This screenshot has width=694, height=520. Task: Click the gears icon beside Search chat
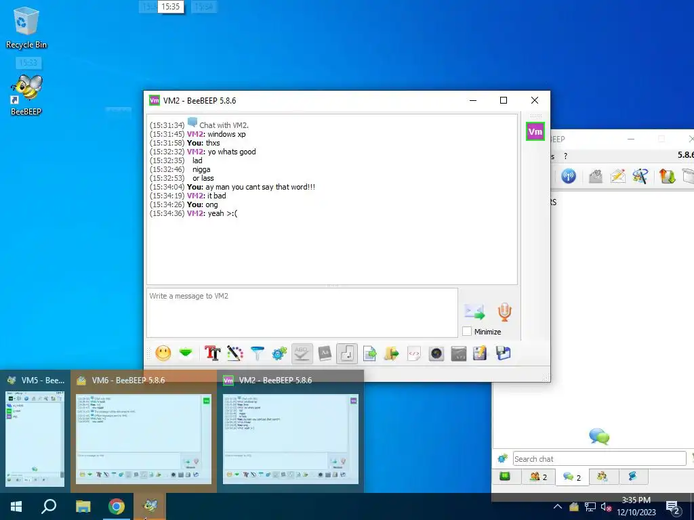coord(502,458)
